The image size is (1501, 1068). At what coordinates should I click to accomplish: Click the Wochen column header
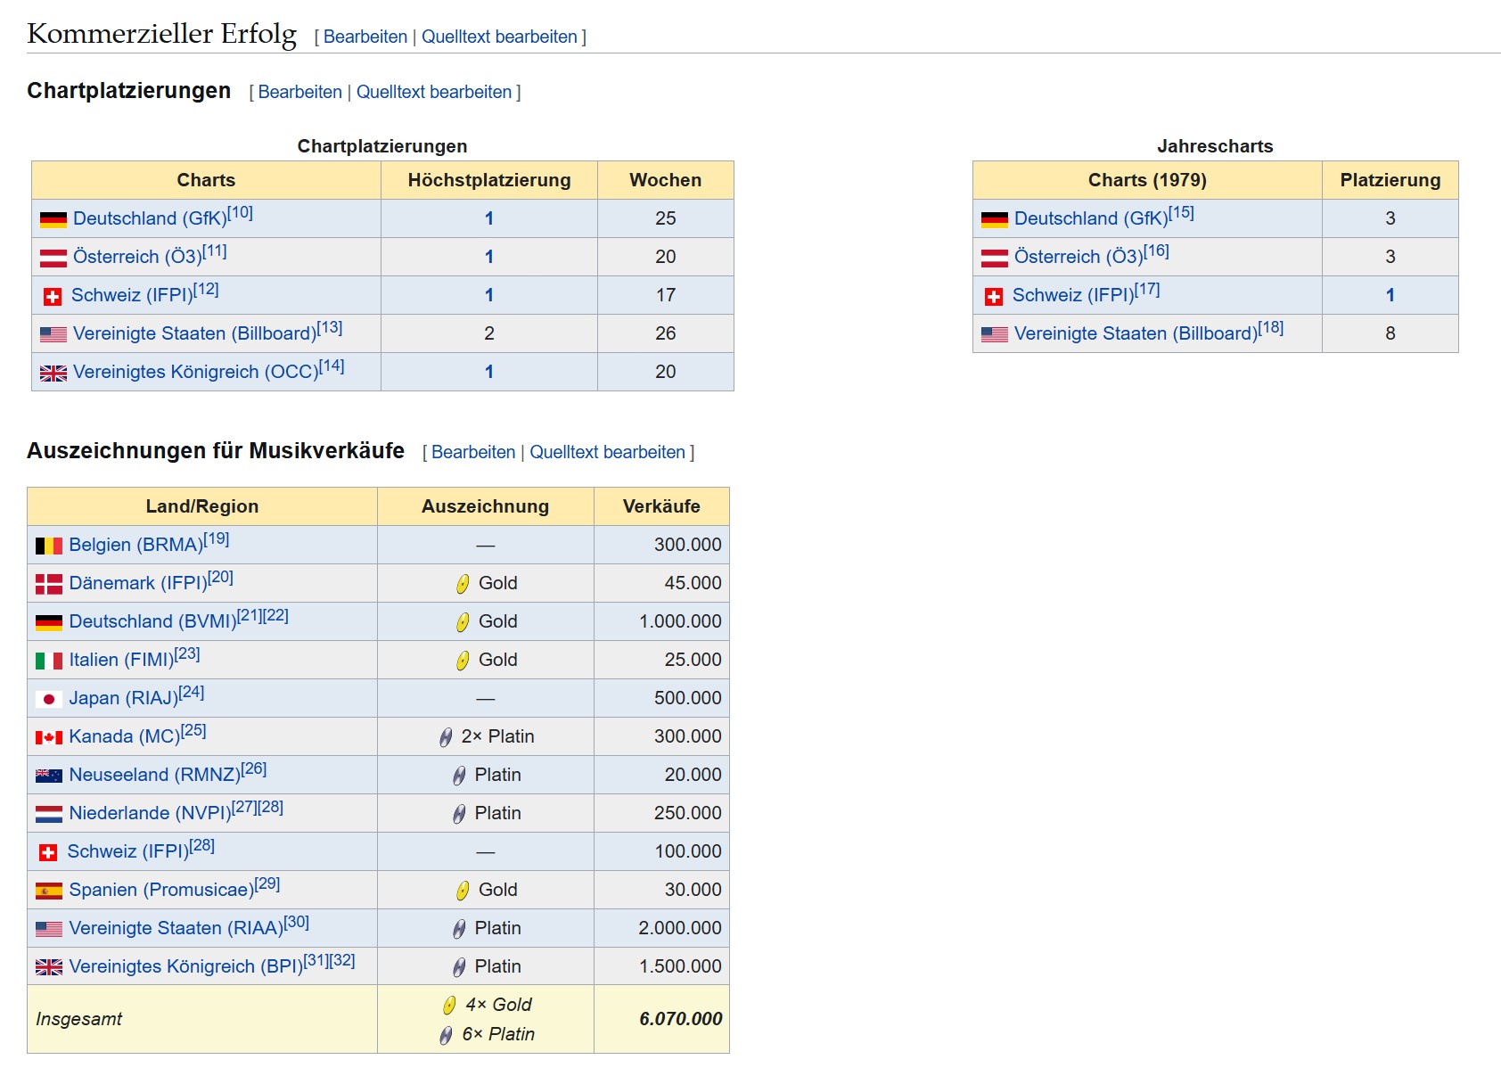[x=666, y=180]
